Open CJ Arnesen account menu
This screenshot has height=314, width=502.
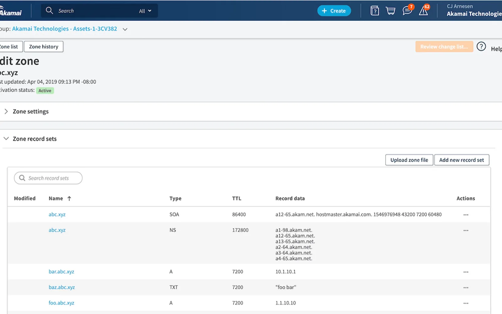(x=474, y=10)
